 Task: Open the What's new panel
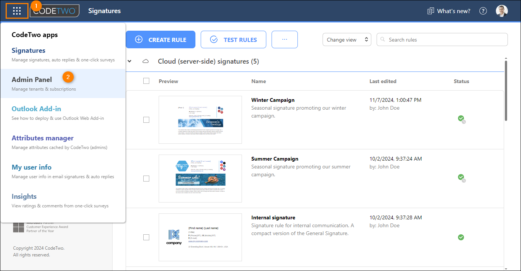(x=449, y=11)
